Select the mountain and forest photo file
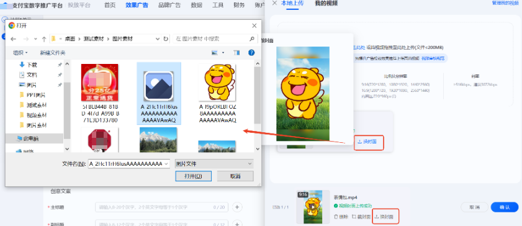The height and width of the screenshot is (226, 522). pos(158,140)
